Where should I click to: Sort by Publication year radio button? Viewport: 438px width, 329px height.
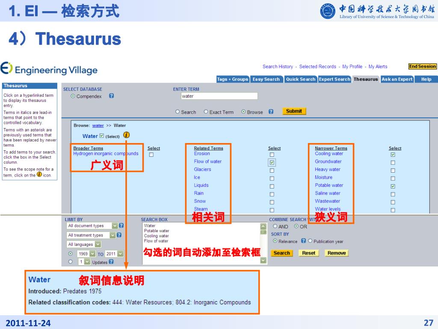pos(310,241)
